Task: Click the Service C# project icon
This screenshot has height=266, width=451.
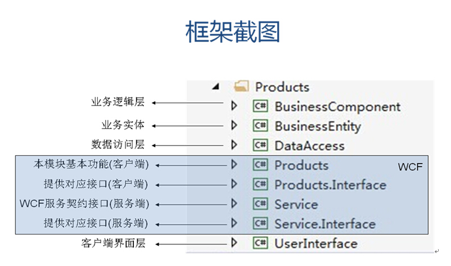Action: click(260, 204)
